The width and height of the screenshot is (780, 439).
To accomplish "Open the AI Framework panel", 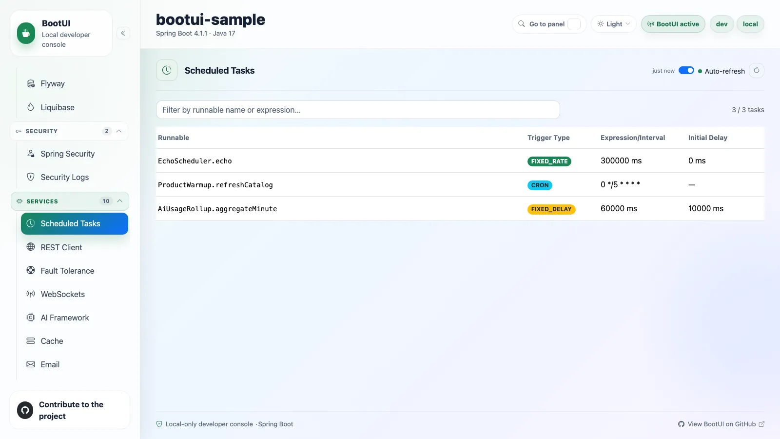I will [75, 318].
